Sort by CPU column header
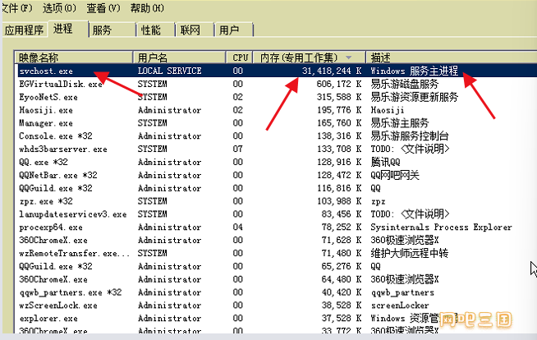537x340 pixels. click(240, 57)
